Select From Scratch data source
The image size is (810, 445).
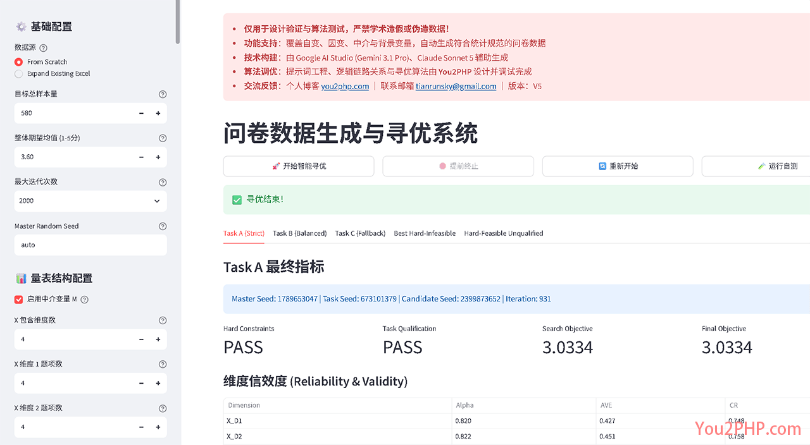pyautogui.click(x=41, y=62)
